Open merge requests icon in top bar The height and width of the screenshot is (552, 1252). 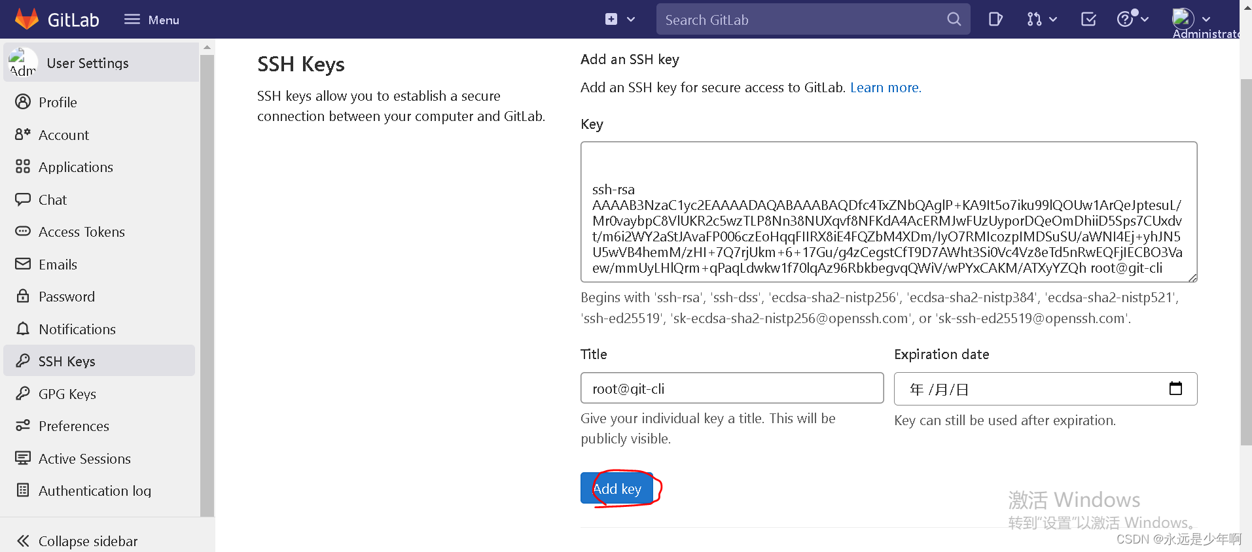[x=1034, y=20]
